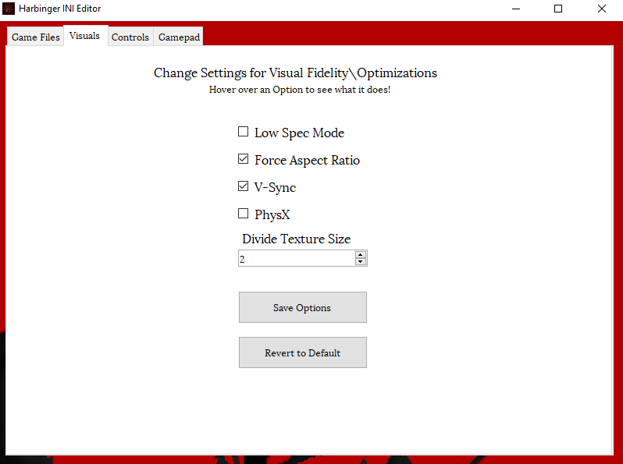Click the Low Spec Mode label
This screenshot has width=623, height=464.
tap(299, 133)
